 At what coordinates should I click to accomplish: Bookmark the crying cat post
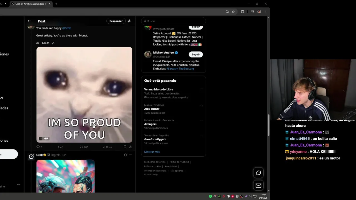point(125,147)
